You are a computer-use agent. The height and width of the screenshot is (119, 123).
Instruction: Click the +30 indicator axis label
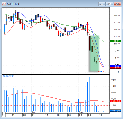click(x=113, y=92)
